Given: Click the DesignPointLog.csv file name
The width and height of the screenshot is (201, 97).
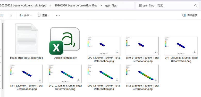Looking at the screenshot, I should [65, 58].
